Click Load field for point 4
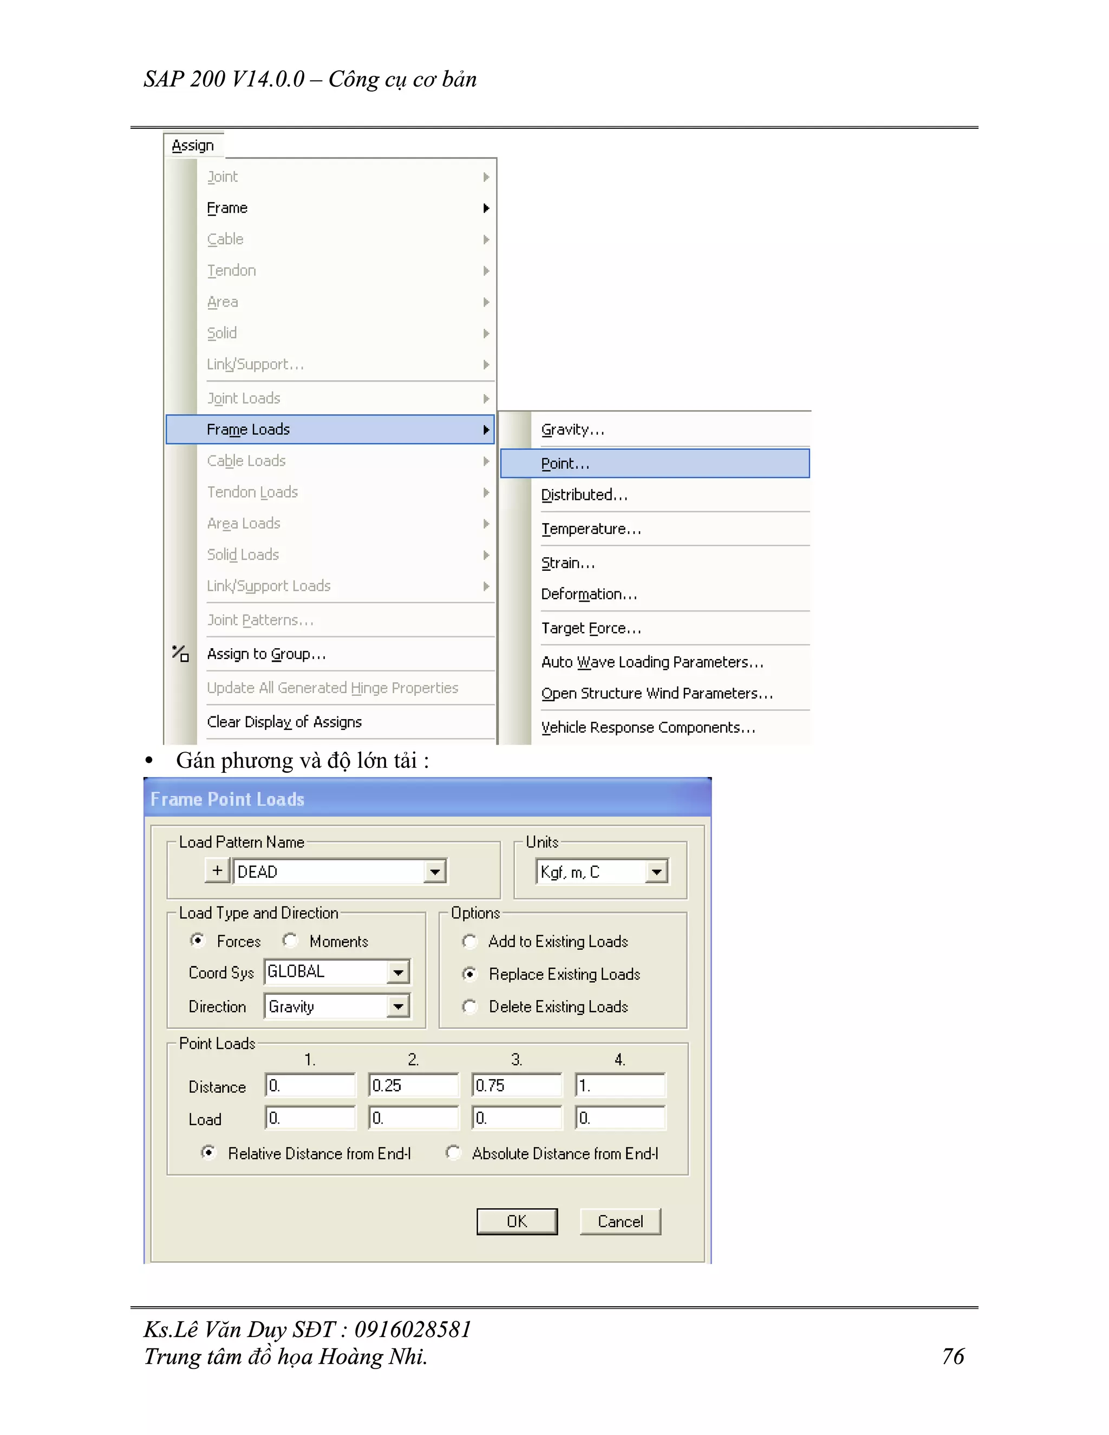 click(x=620, y=1118)
